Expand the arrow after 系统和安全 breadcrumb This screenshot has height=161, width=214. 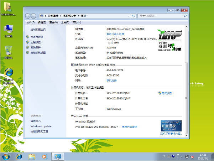coord(78,16)
